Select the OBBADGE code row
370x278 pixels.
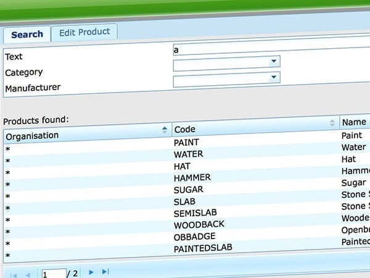(x=194, y=237)
